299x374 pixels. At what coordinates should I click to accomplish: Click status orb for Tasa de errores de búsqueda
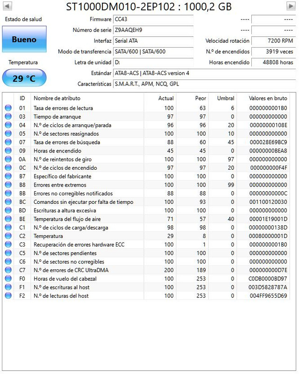(x=8, y=142)
